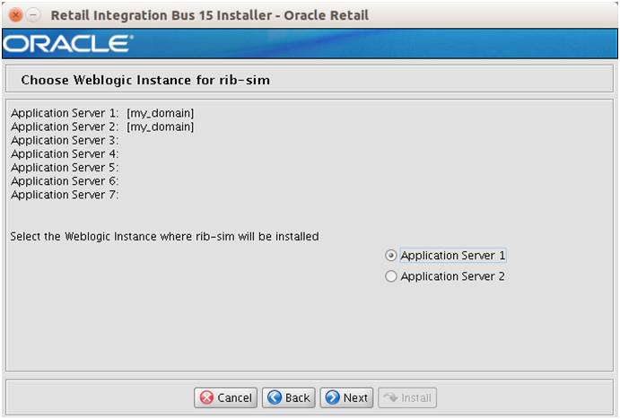Screen dimensions: 620x419
Task: Click the red X icon on Cancel
Action: pyautogui.click(x=206, y=397)
